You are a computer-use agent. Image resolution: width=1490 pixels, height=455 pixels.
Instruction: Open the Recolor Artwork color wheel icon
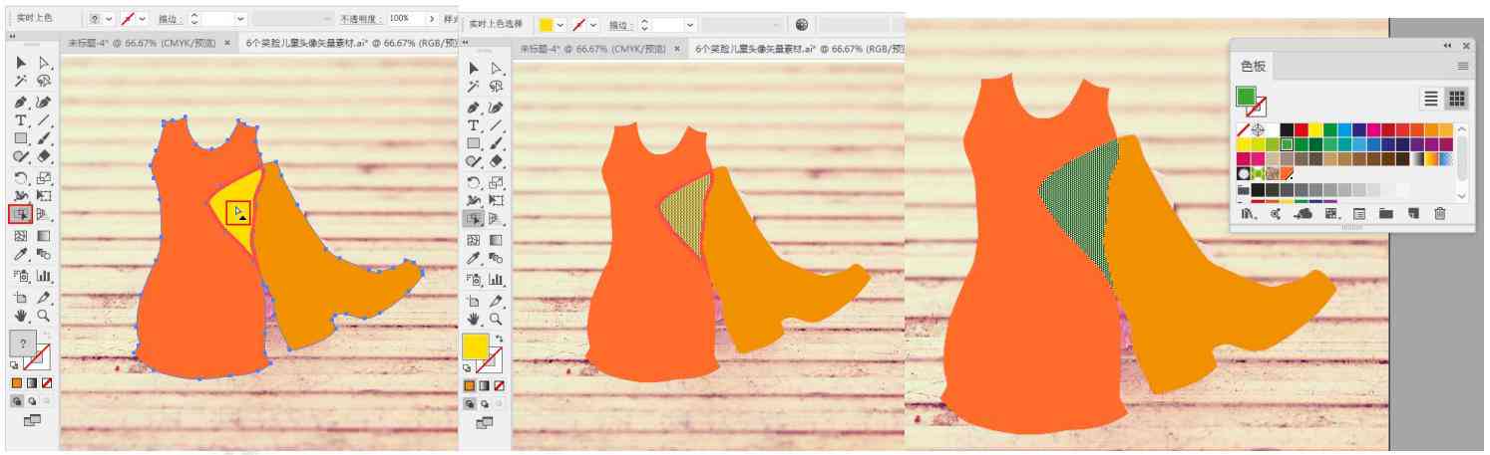pos(802,24)
